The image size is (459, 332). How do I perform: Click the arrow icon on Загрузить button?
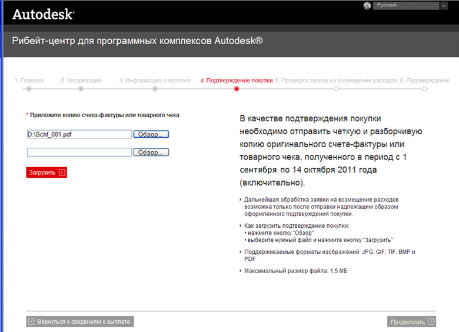pos(62,172)
